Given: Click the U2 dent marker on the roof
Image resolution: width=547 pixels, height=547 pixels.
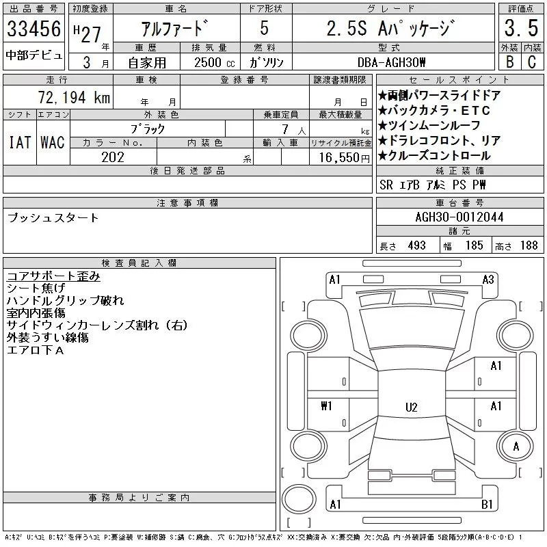Looking at the screenshot, I should point(411,407).
